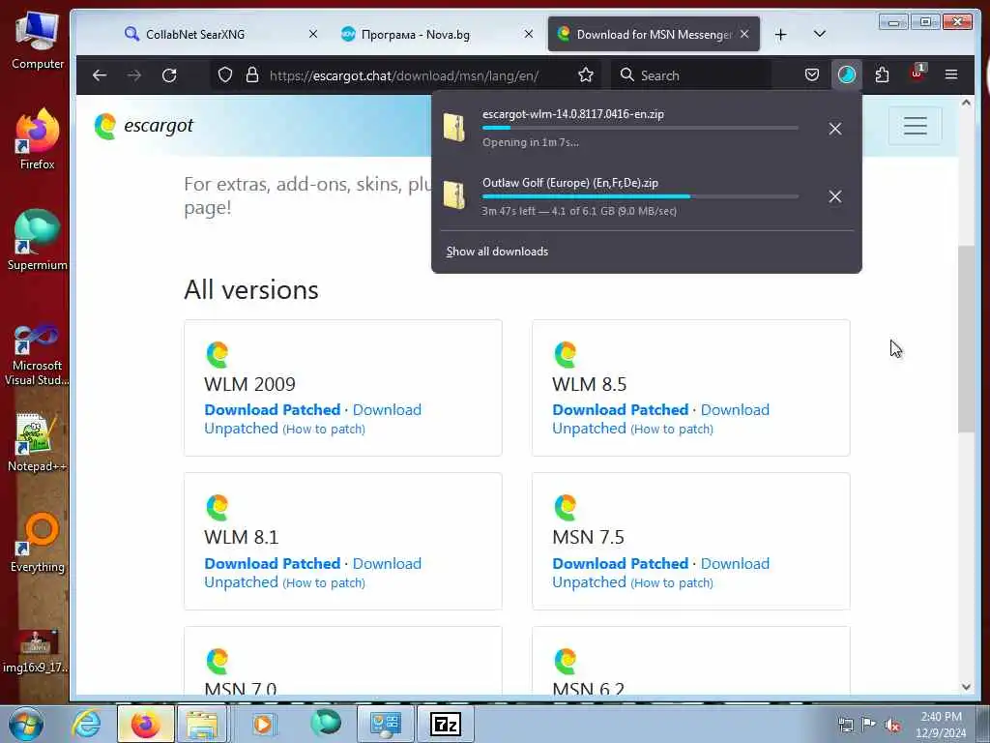Select the Computer desktop icon

click(x=38, y=41)
